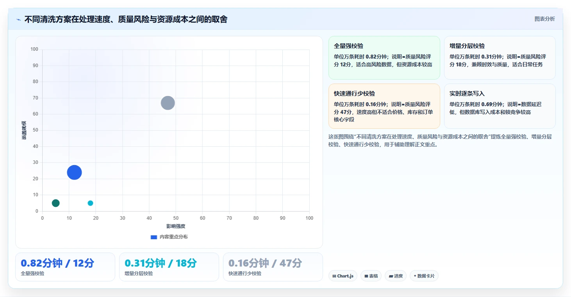This screenshot has height=297, width=571.
Task: Click the 0.82分钟 / 12分 metric card
Action: (x=65, y=267)
